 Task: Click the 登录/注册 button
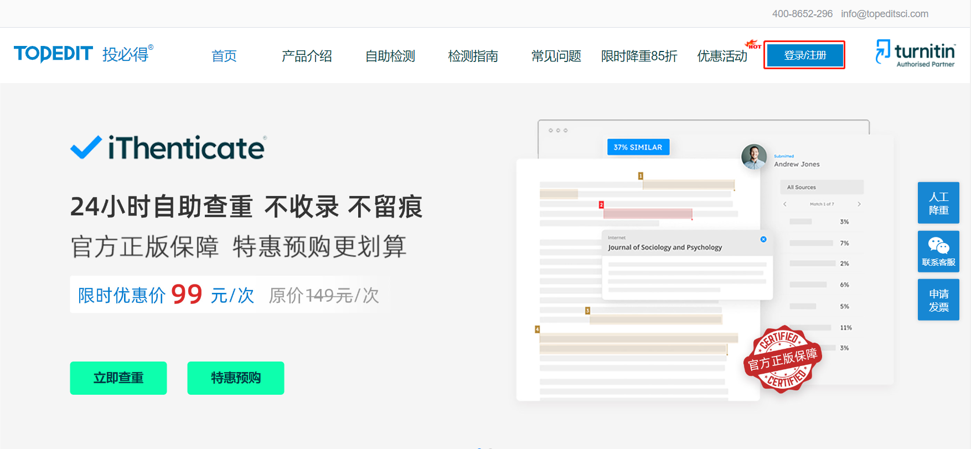pyautogui.click(x=804, y=55)
